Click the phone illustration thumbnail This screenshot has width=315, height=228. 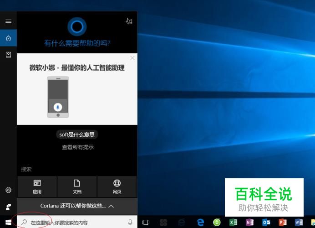(58, 97)
